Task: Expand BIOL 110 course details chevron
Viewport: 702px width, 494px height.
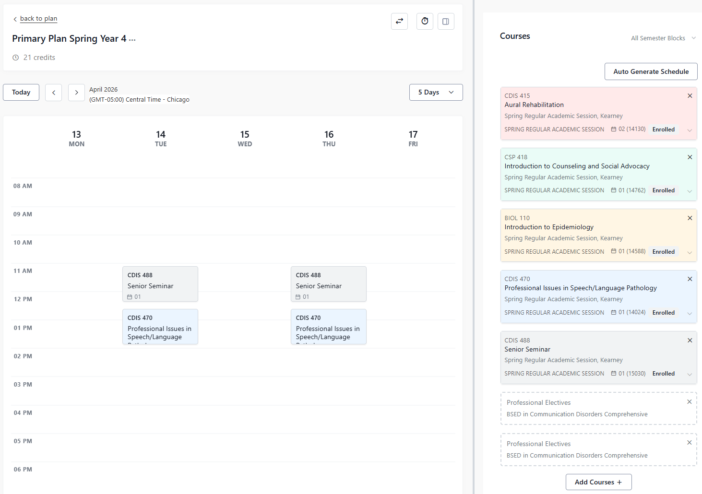Action: click(x=690, y=253)
